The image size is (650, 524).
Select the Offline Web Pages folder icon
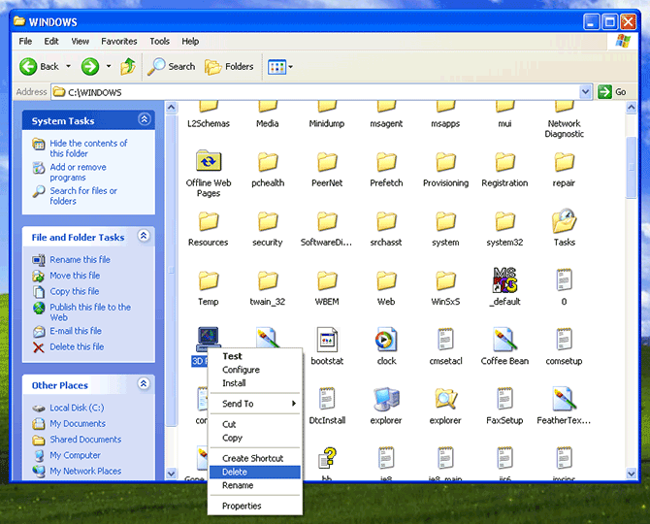pos(209,161)
